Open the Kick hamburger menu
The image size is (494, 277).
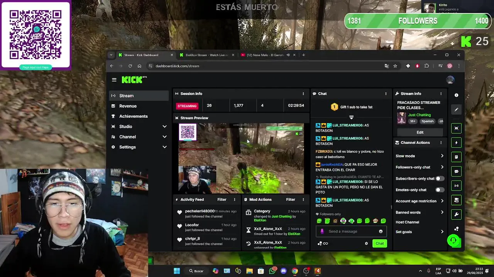(x=114, y=80)
